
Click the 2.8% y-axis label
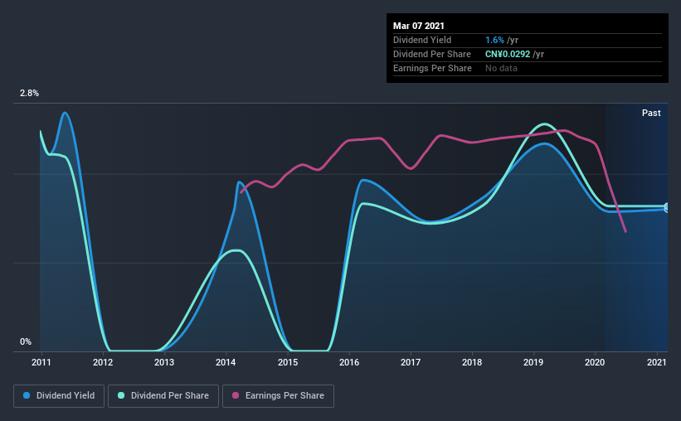click(x=29, y=94)
